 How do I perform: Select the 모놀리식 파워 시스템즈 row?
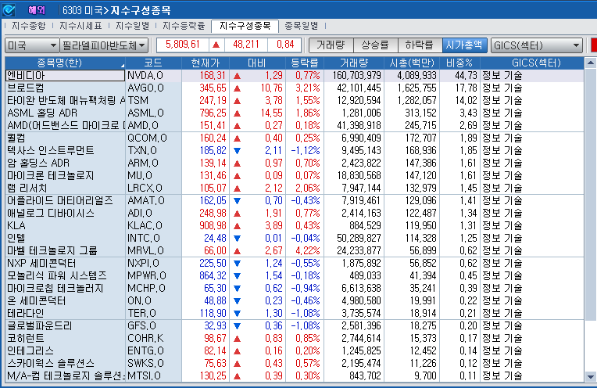pos(295,275)
